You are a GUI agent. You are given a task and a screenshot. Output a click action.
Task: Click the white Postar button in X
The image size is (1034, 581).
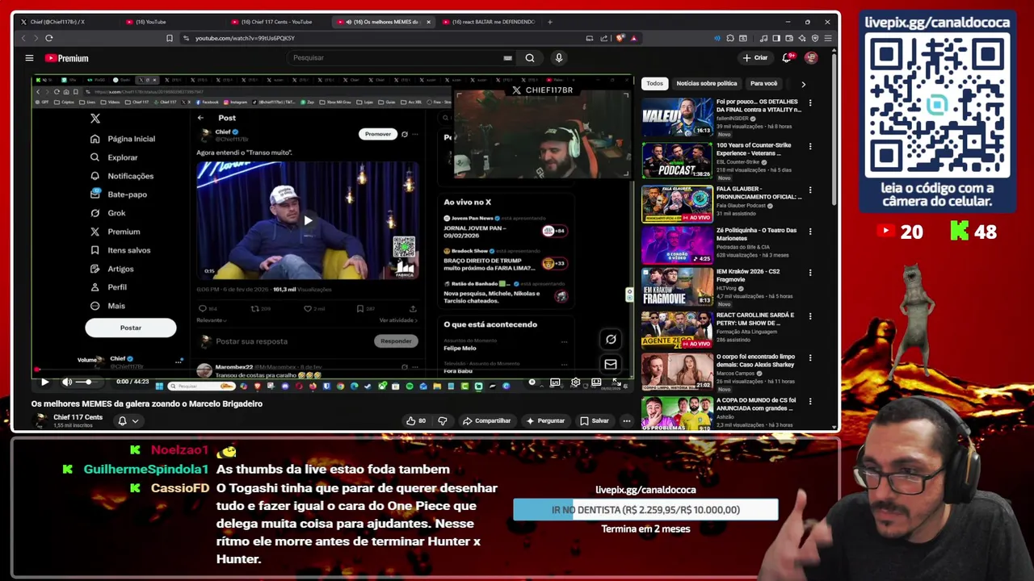131,328
